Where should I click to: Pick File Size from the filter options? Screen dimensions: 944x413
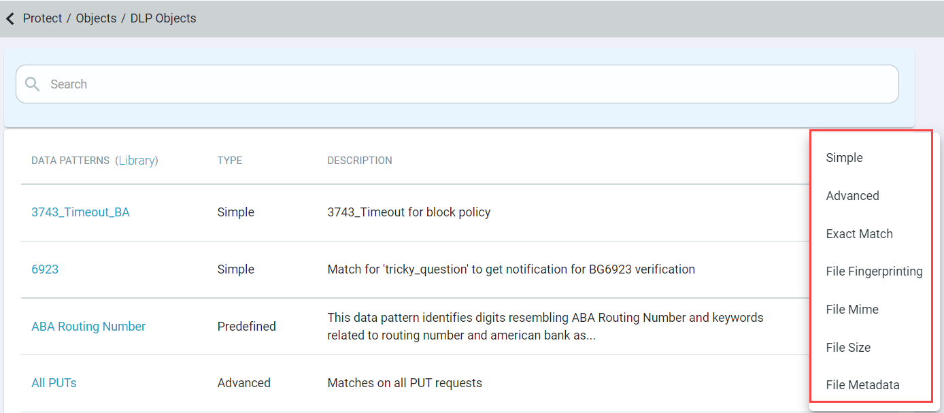click(847, 347)
